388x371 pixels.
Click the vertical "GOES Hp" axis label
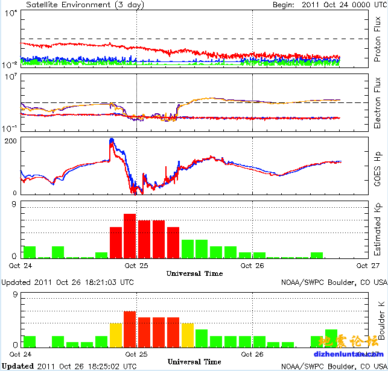[x=377, y=167]
